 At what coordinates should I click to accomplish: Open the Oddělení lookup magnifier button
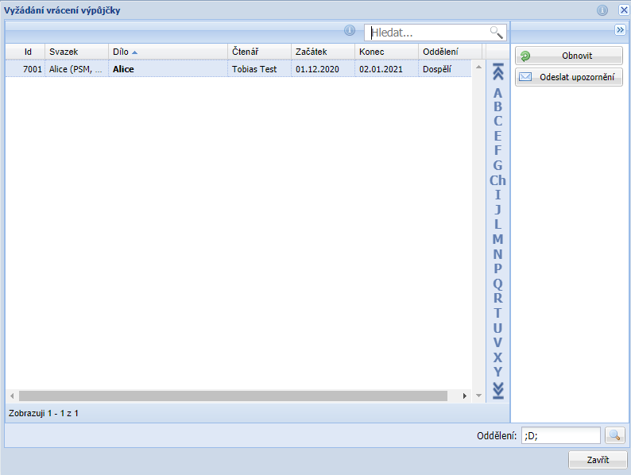point(615,435)
